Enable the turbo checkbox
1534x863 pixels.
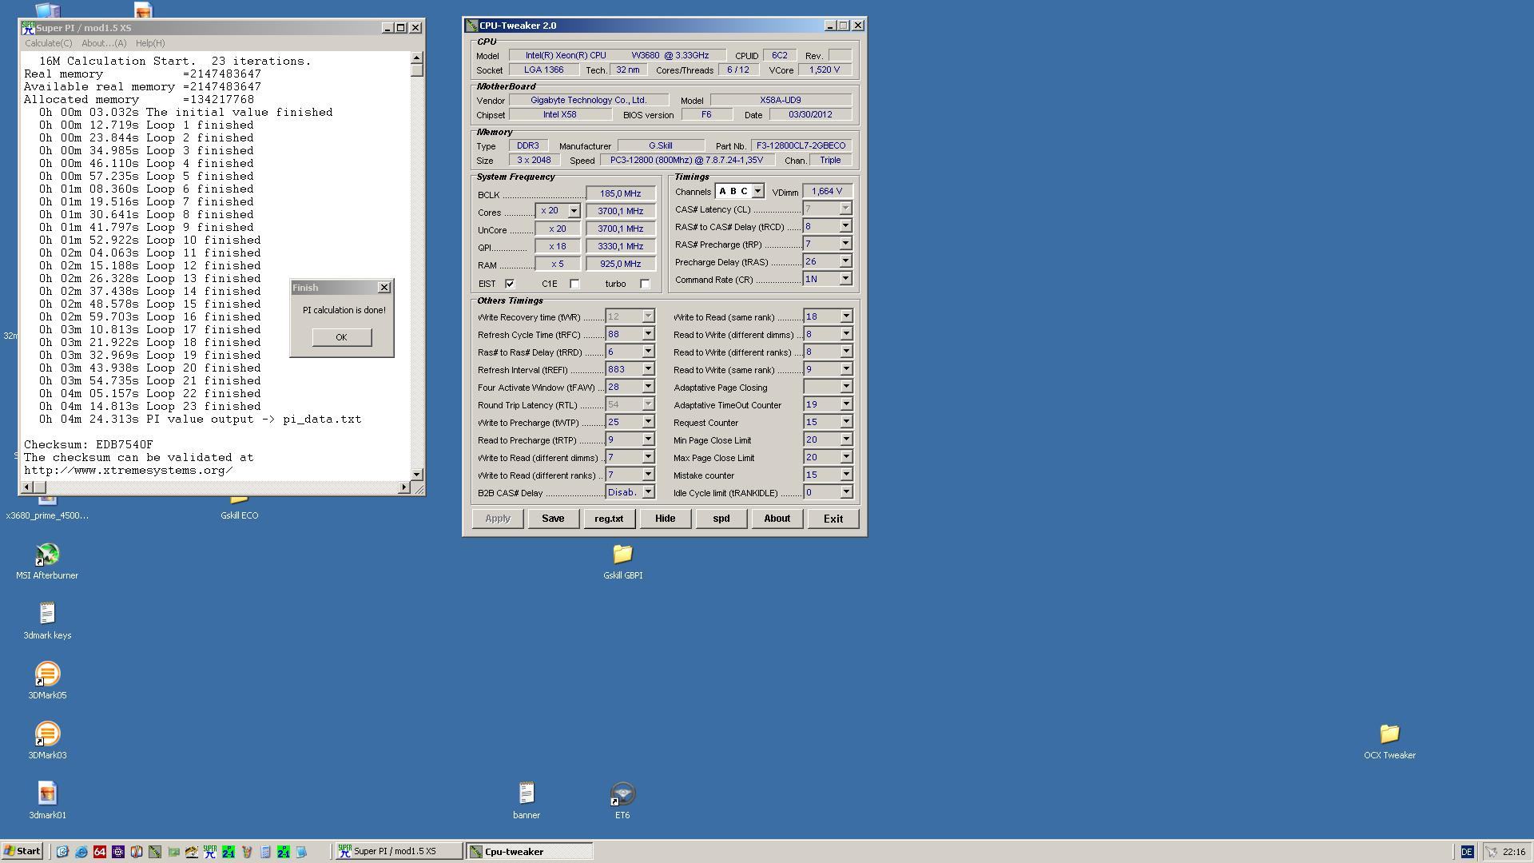(x=645, y=284)
